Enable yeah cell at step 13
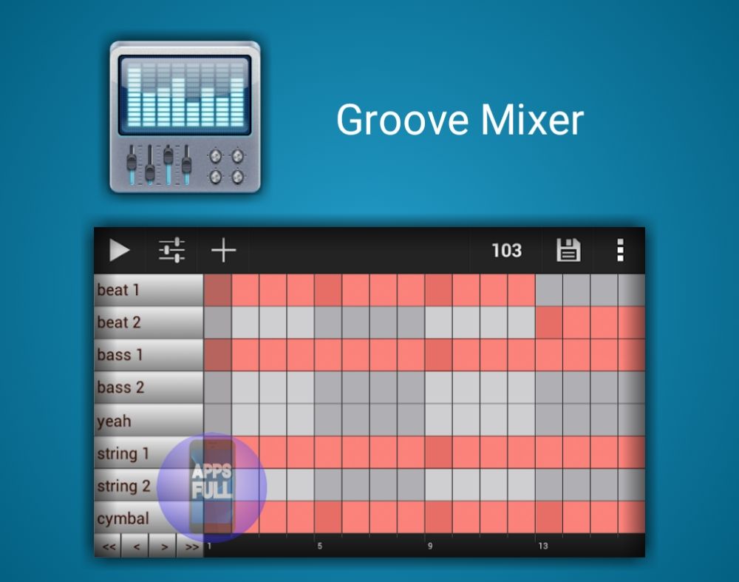The image size is (739, 582). (549, 420)
